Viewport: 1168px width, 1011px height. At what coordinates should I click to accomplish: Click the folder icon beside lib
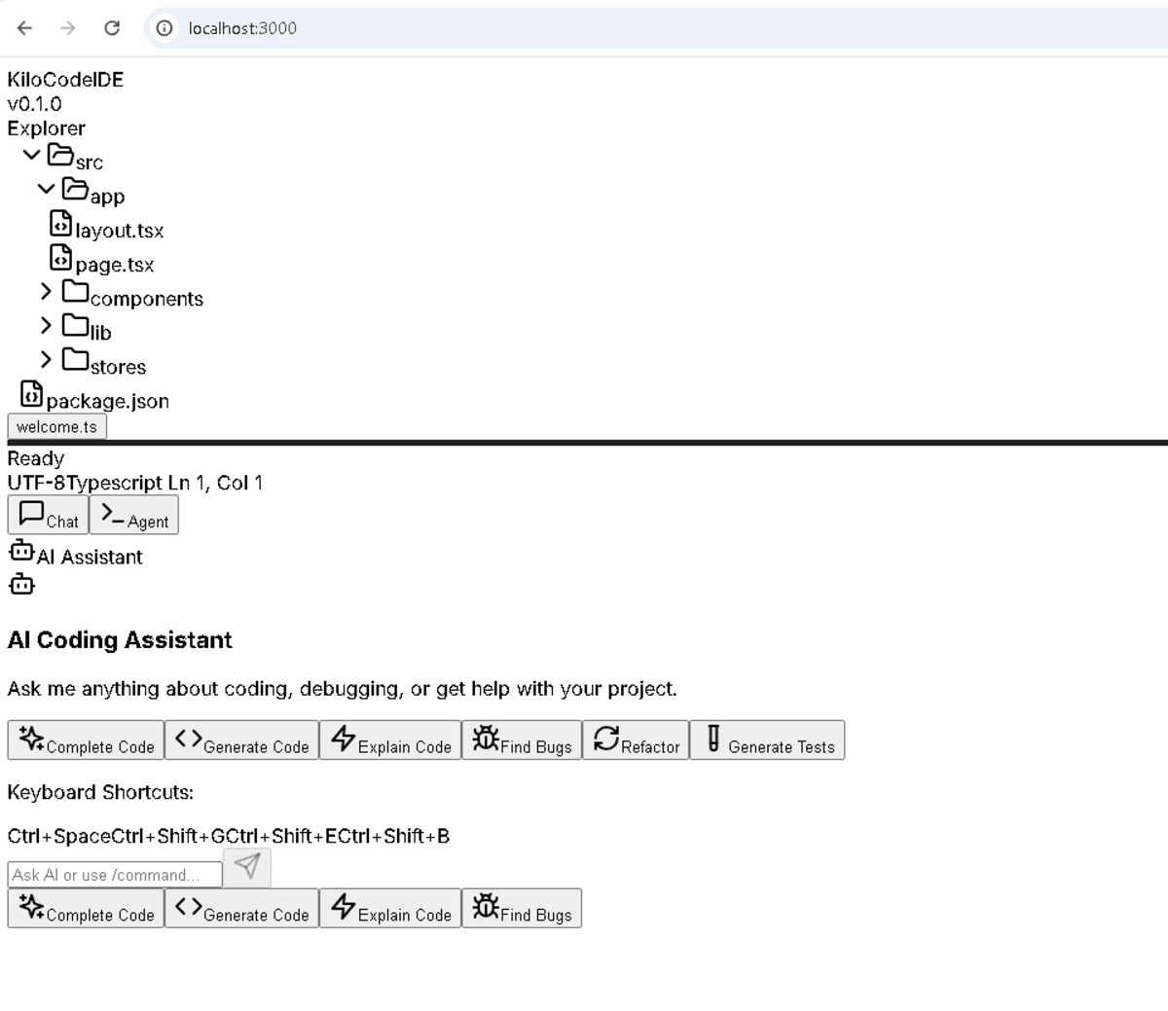[x=75, y=325]
